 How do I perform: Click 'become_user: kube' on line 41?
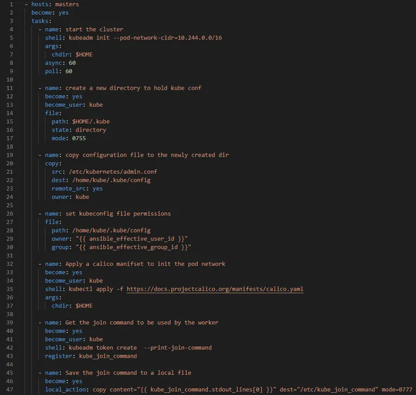(x=74, y=339)
